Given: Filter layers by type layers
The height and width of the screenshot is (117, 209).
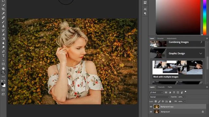Looking at the screenshot, I should [x=174, y=92].
